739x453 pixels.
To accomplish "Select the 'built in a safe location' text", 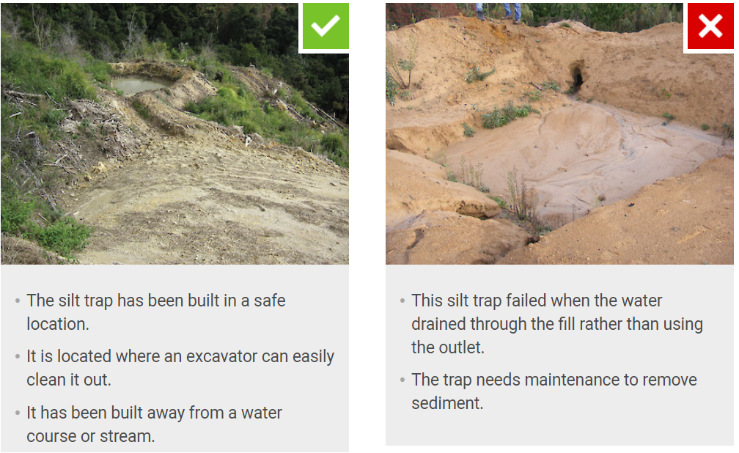I will [x=156, y=312].
